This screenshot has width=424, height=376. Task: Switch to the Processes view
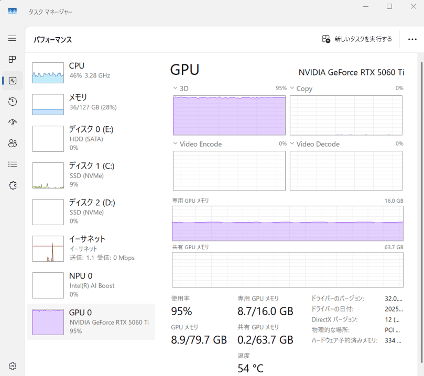coord(12,59)
